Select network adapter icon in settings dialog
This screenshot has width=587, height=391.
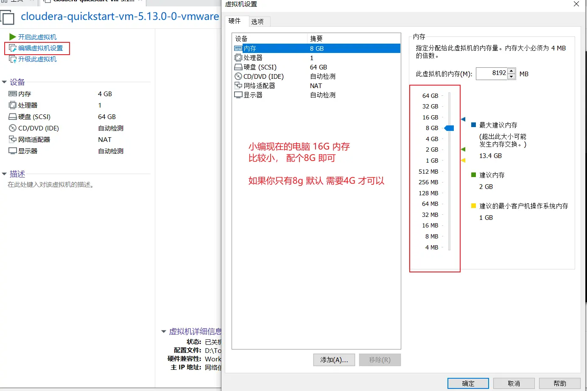click(x=238, y=86)
